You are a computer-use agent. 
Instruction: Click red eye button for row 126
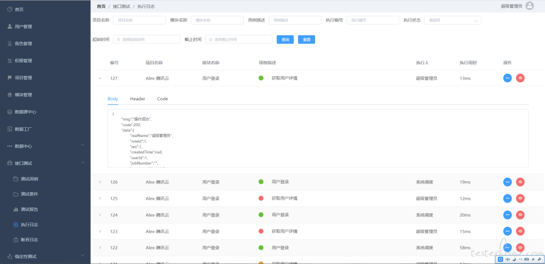520,182
